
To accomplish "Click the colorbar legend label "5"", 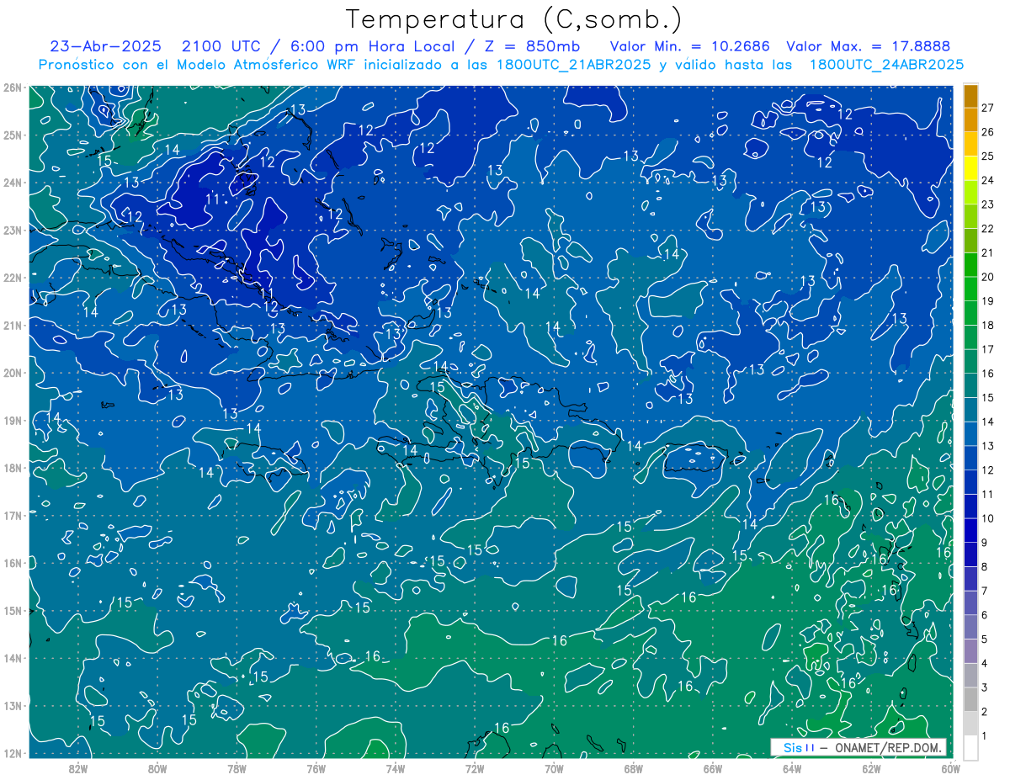I will tap(984, 639).
